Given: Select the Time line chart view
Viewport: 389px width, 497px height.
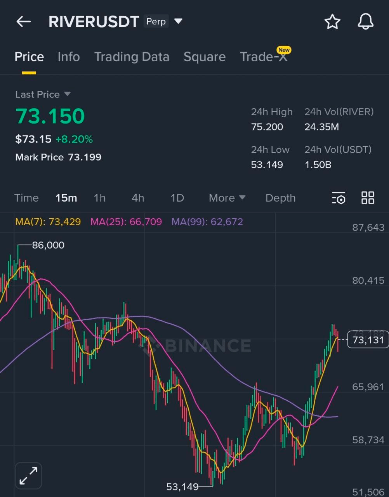Looking at the screenshot, I should point(26,198).
